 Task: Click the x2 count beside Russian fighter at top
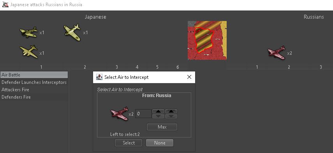tap(289, 53)
